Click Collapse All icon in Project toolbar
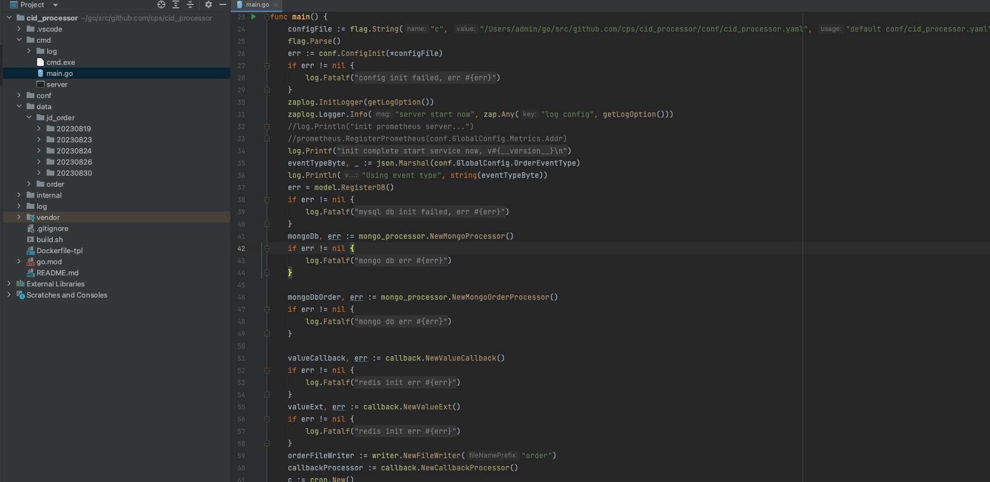Image resolution: width=990 pixels, height=482 pixels. click(x=190, y=4)
